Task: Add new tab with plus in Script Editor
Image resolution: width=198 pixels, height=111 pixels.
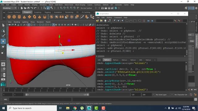Action: click(155, 60)
